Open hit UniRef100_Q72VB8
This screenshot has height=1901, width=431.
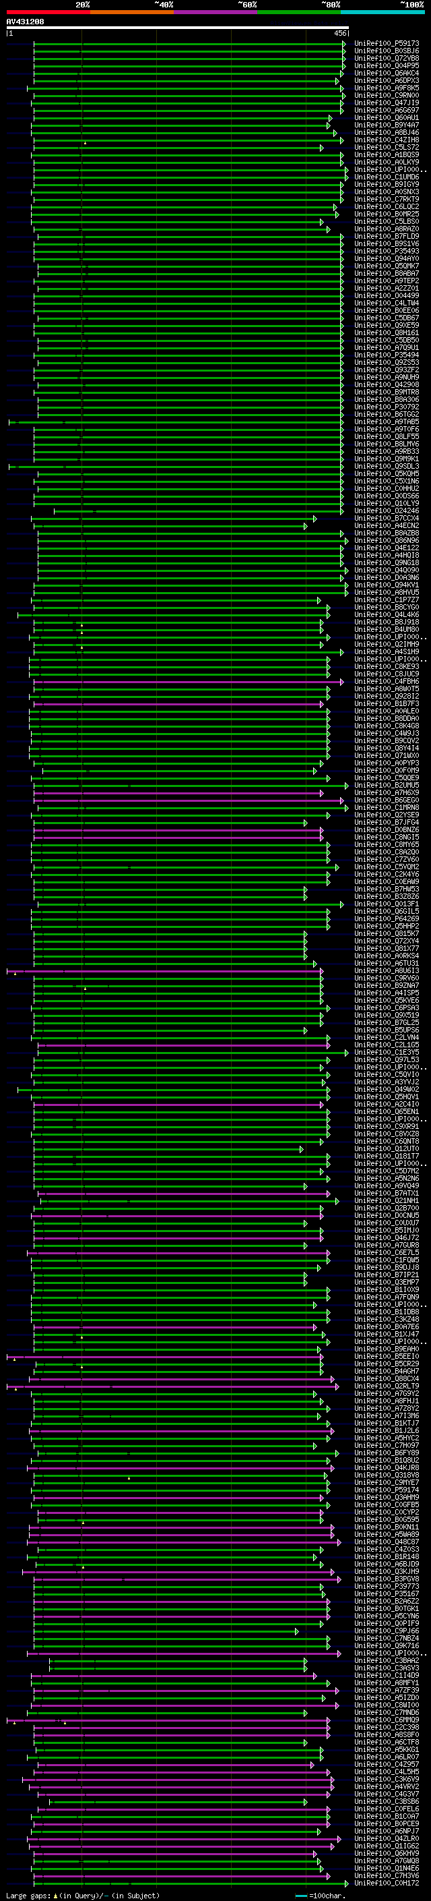387,58
